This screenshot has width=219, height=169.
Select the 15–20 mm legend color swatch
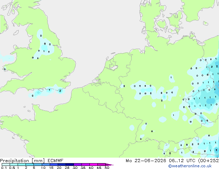(x=54, y=165)
